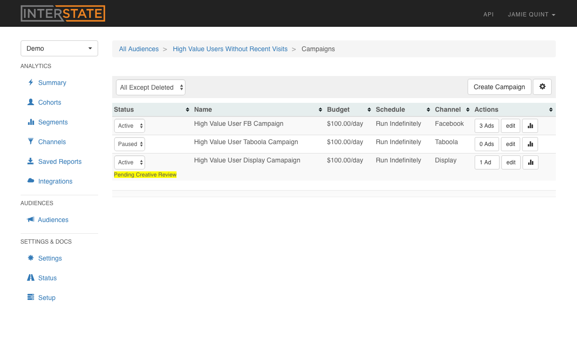577x361 pixels.
Task: Click the Interstate logo
Action: (63, 14)
